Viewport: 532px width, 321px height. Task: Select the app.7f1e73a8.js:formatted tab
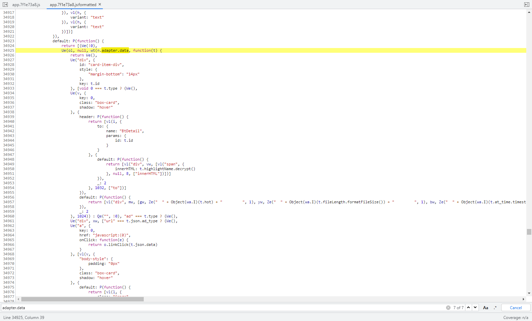click(73, 5)
